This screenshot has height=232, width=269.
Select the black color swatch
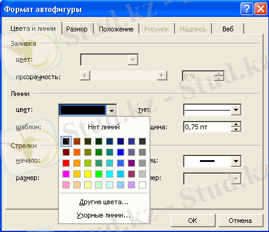66,141
